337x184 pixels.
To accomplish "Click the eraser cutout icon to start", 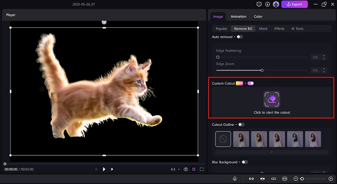I will [272, 99].
